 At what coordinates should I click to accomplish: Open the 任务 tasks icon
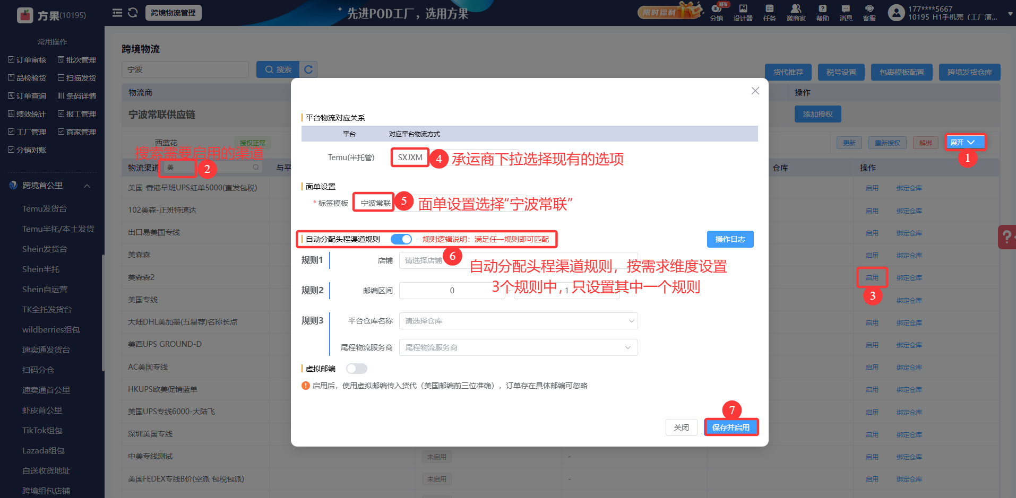point(769,13)
